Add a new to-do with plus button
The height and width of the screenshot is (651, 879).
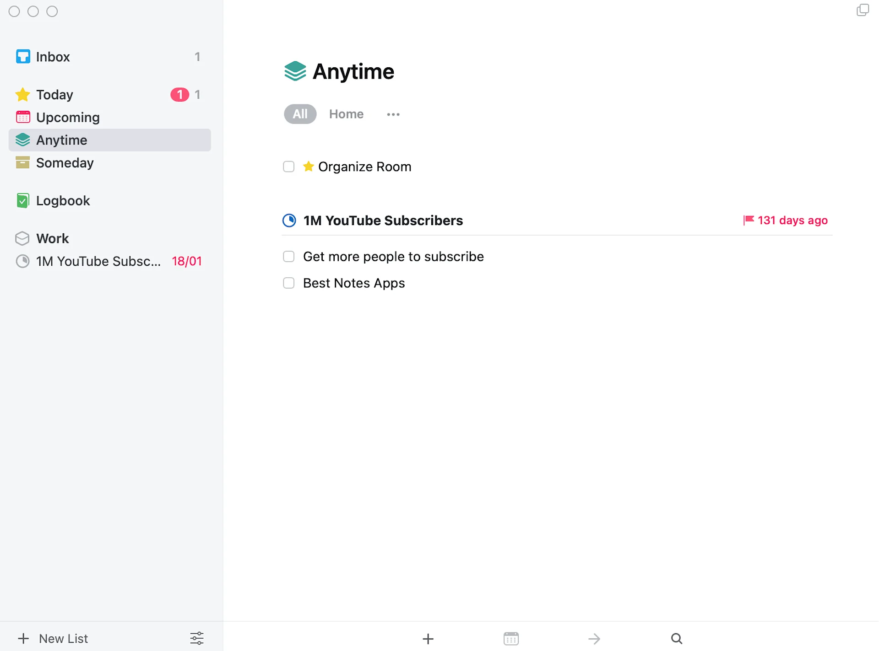tap(428, 639)
